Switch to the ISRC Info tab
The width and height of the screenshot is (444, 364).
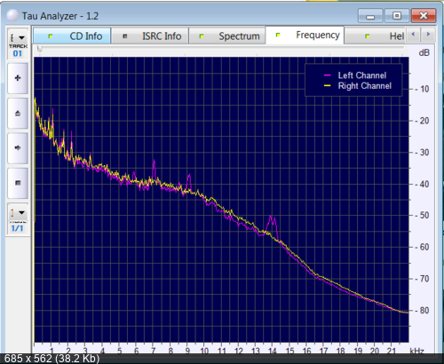(x=150, y=36)
